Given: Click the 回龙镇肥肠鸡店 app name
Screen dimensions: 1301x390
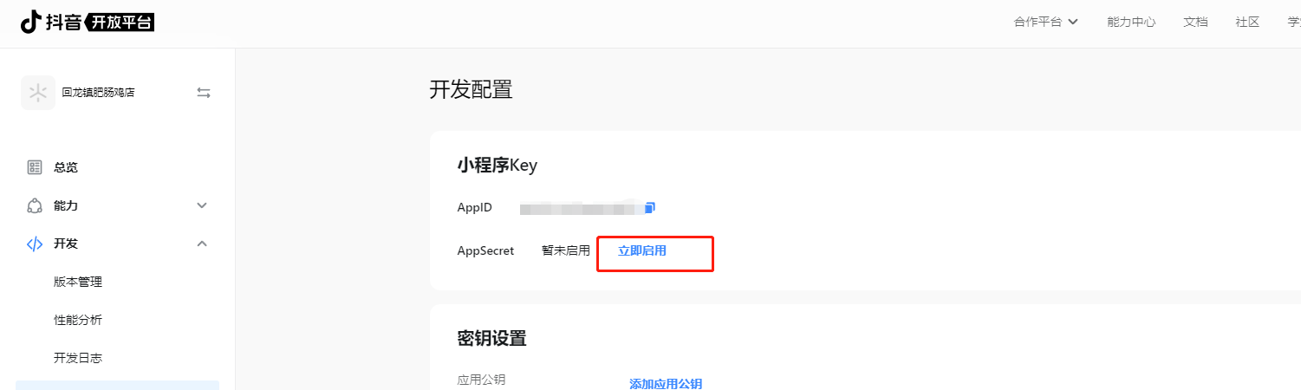Looking at the screenshot, I should (98, 93).
